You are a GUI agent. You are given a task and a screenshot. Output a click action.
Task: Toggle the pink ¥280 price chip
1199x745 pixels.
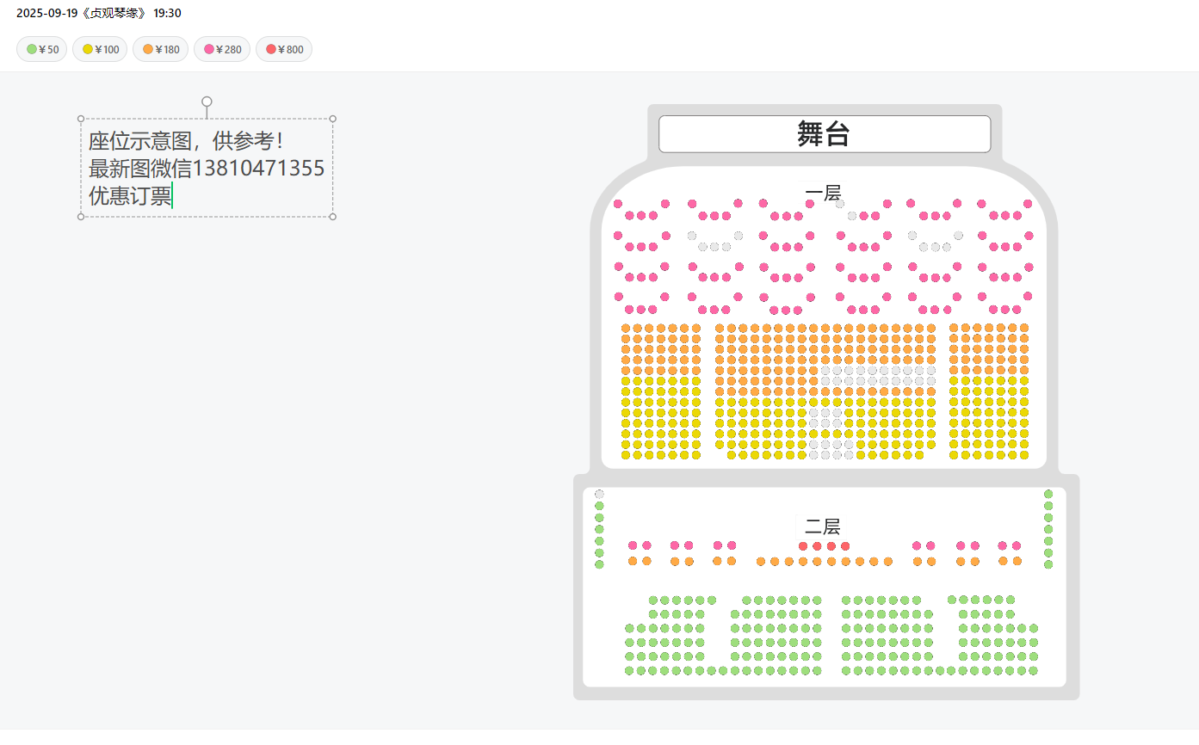(222, 49)
